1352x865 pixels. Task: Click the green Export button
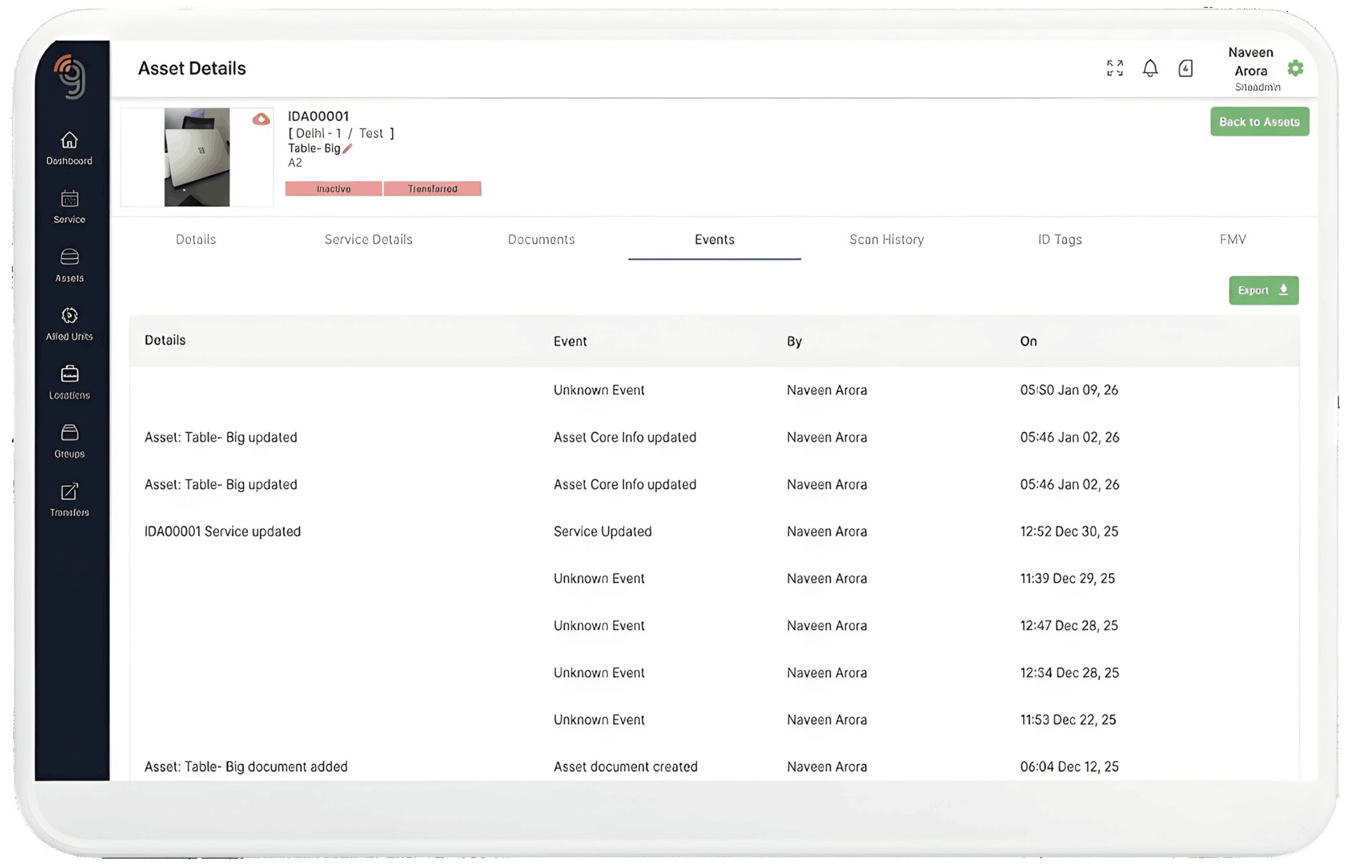1263,291
